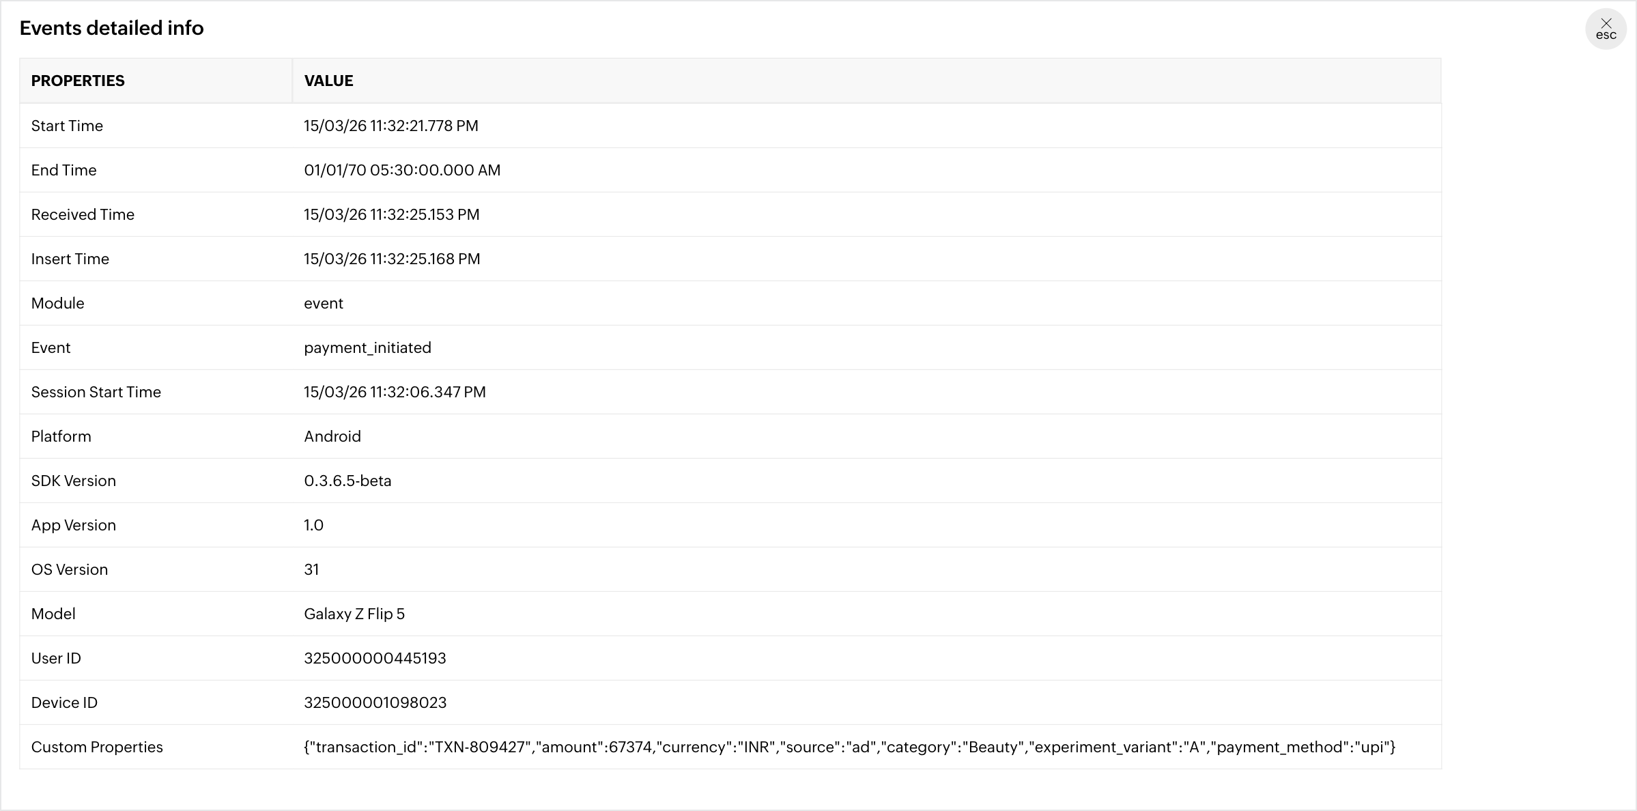Viewport: 1637px width, 811px height.
Task: Click the User ID number value
Action: point(375,658)
